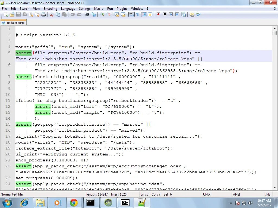Image resolution: width=278 pixels, height=208 pixels.
Task: Click the Close All toolbar icon
Action: 37,15
